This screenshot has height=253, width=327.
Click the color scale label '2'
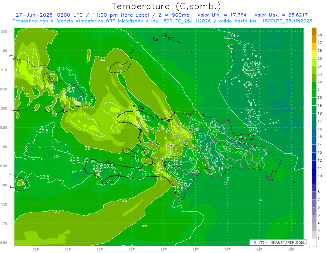[319, 239]
